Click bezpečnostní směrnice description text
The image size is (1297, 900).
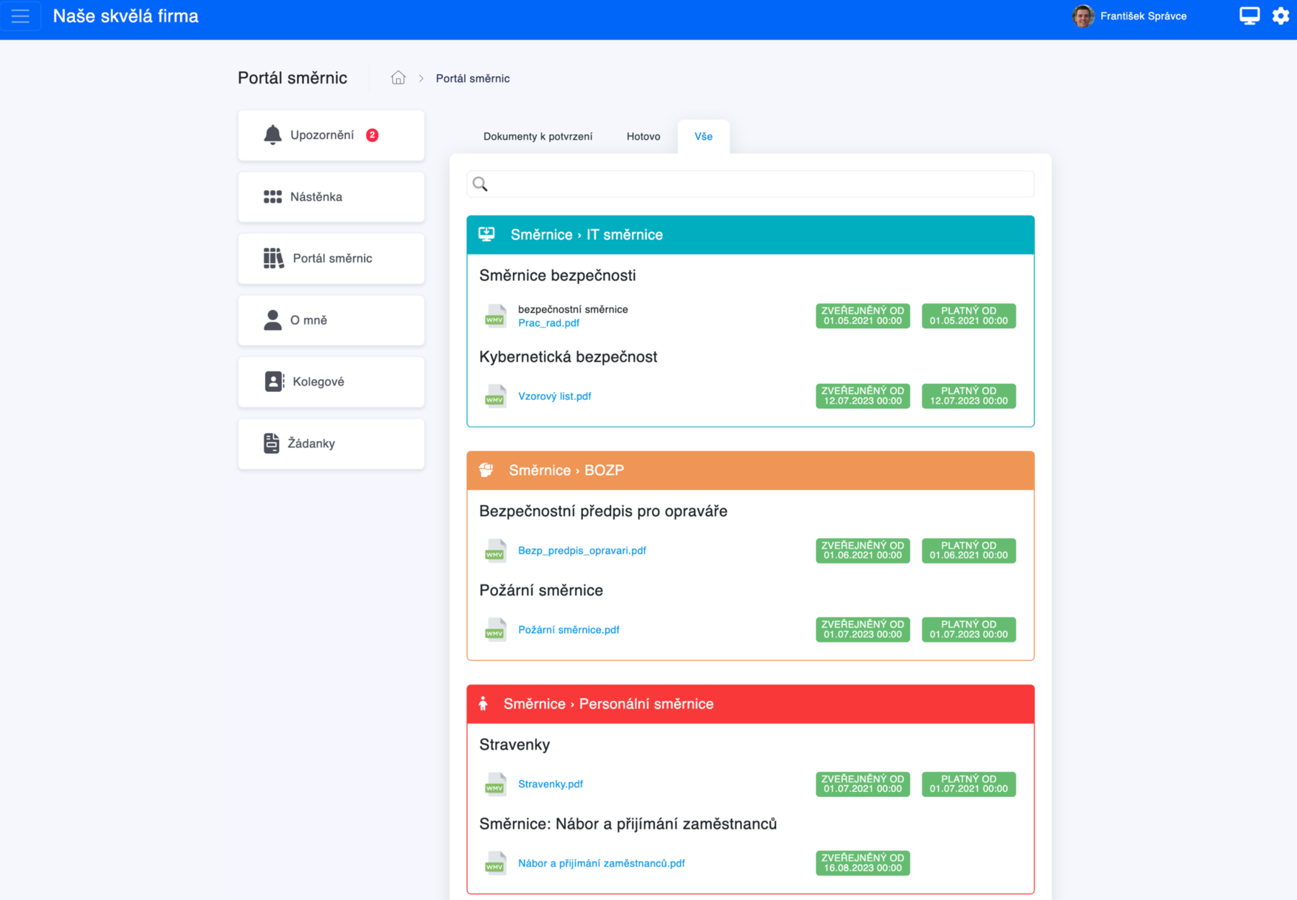[x=573, y=309]
